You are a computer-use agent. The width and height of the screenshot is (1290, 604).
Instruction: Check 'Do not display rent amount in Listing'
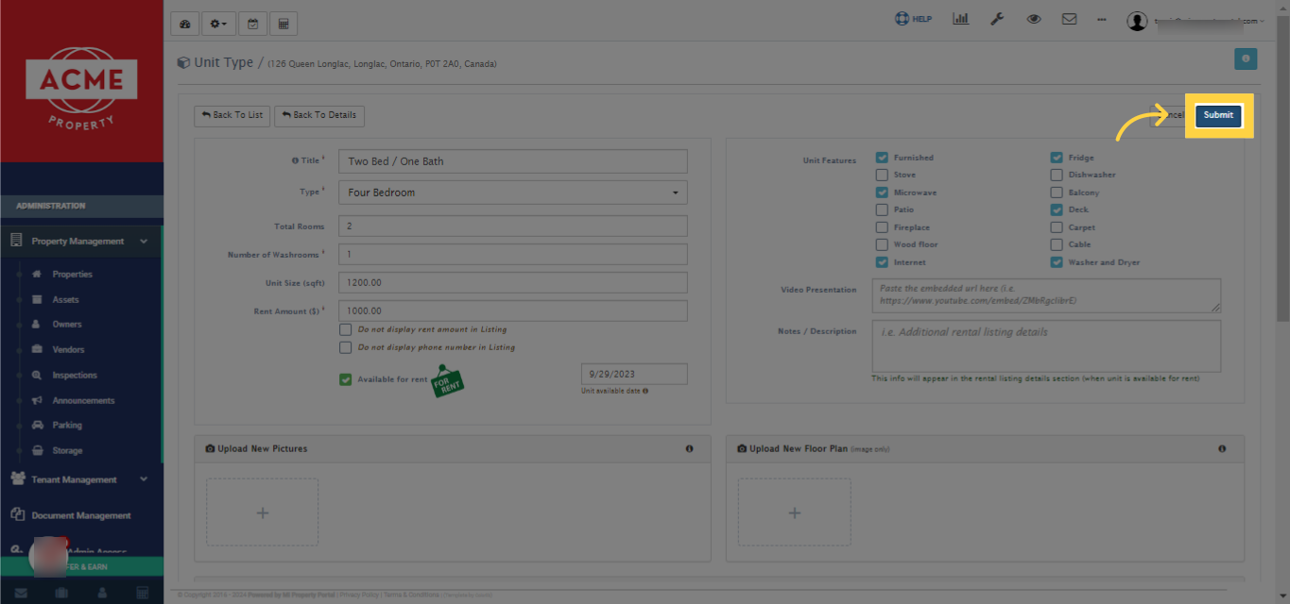pyautogui.click(x=345, y=328)
